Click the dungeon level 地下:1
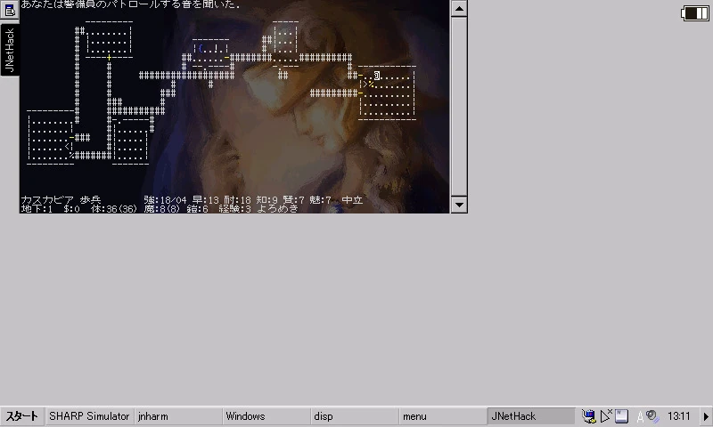The width and height of the screenshot is (713, 427). pos(37,209)
